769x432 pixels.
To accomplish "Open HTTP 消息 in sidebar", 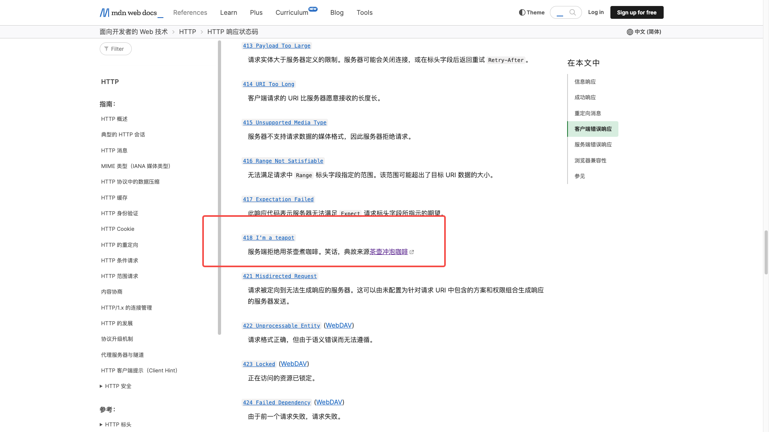I will tap(115, 151).
